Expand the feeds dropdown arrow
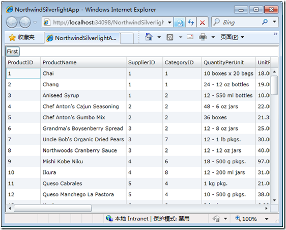 tap(181, 37)
